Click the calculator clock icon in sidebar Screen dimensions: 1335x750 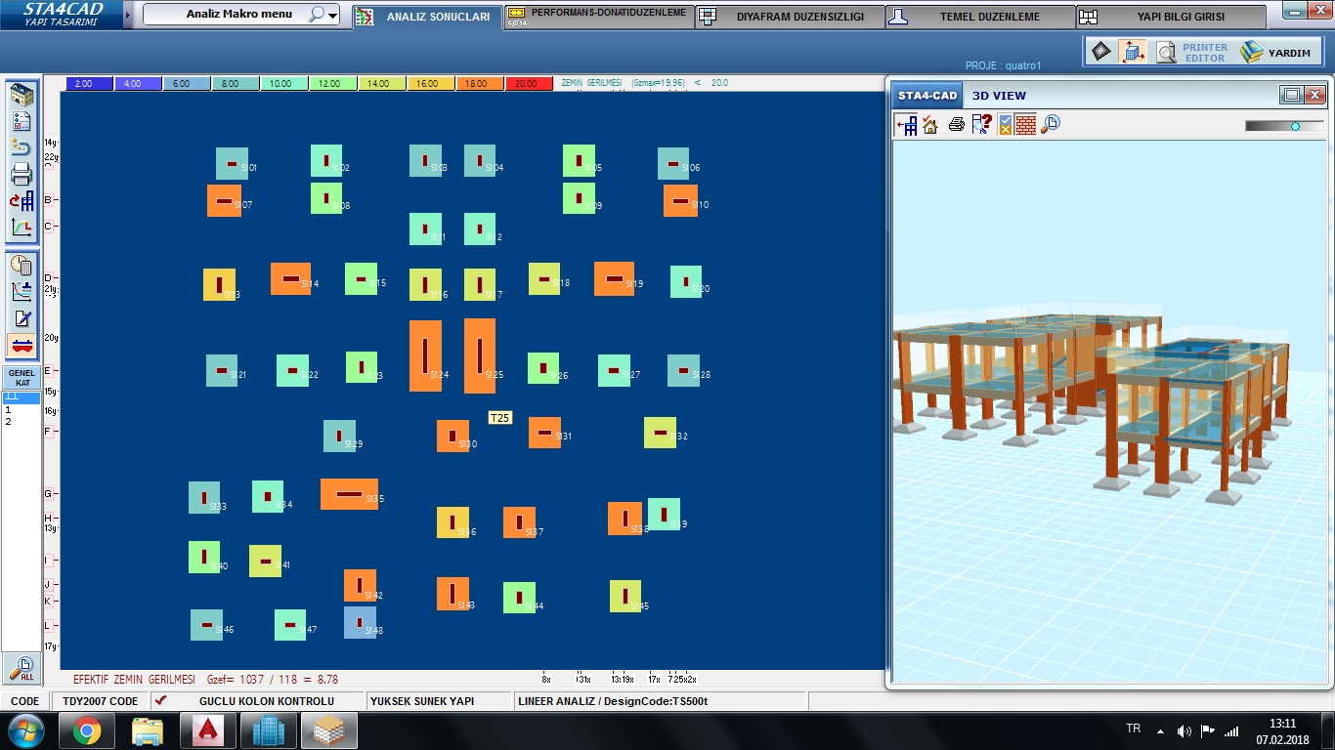pyautogui.click(x=22, y=265)
